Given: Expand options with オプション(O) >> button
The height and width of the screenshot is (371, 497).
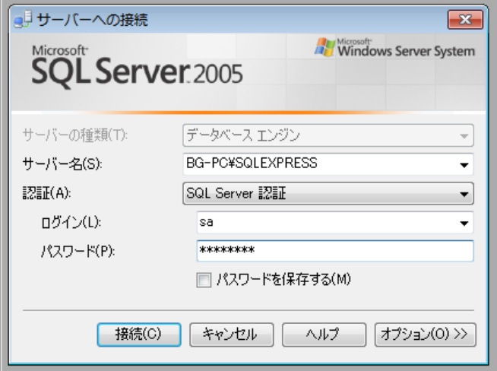Looking at the screenshot, I should 425,335.
